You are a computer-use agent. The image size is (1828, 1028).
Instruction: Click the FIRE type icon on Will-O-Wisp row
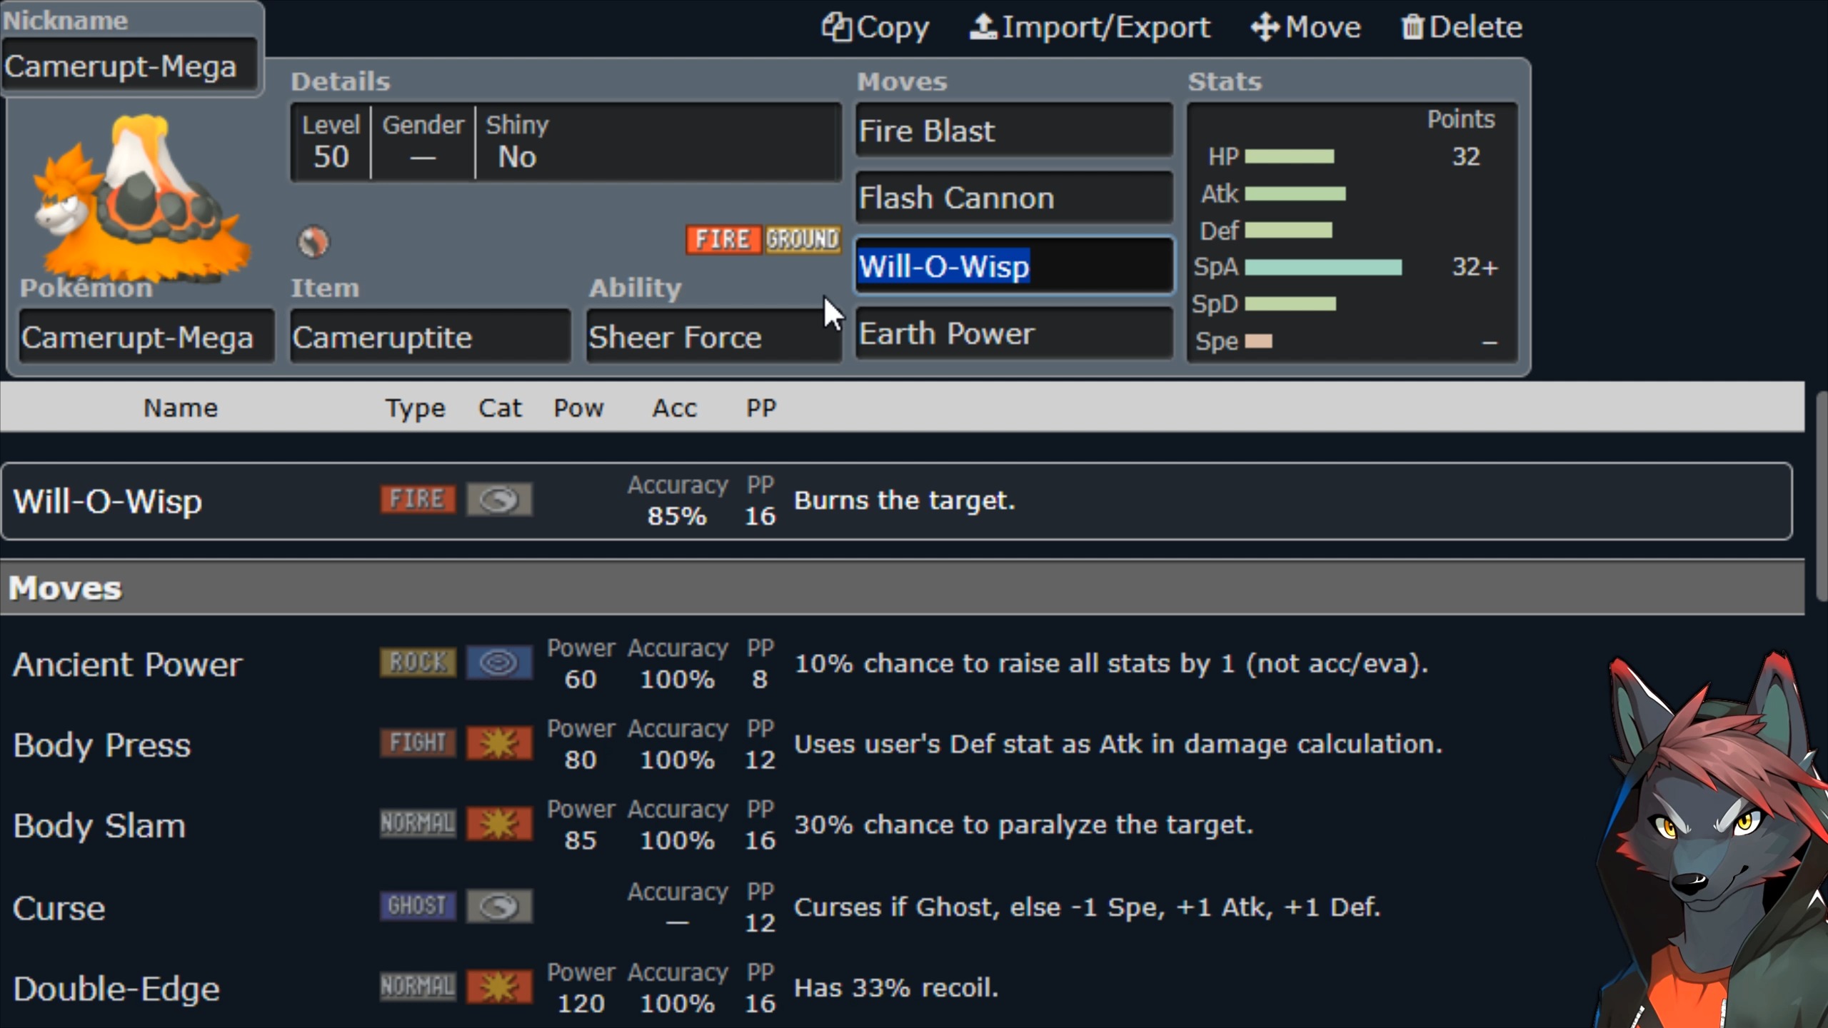click(418, 499)
